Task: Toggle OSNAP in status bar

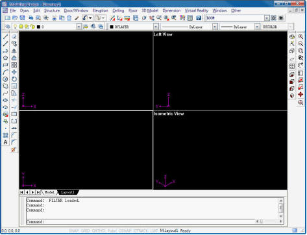Action: pos(125,230)
